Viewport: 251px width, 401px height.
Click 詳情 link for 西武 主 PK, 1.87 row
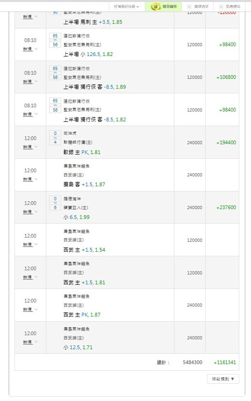28,310
